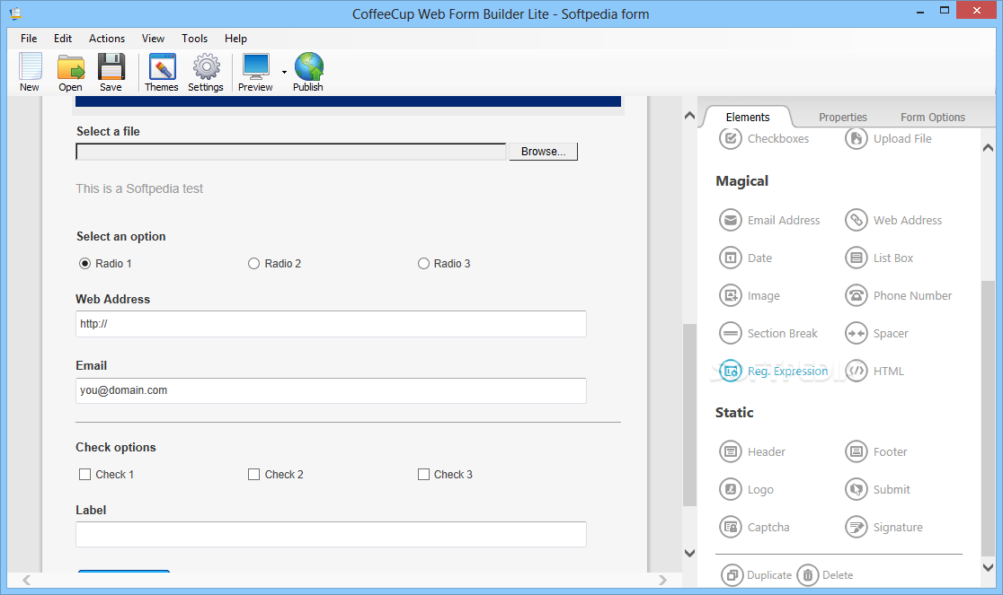Screen dimensions: 1003x595
Task: Expand the Preview dropdown arrow
Action: (x=284, y=72)
